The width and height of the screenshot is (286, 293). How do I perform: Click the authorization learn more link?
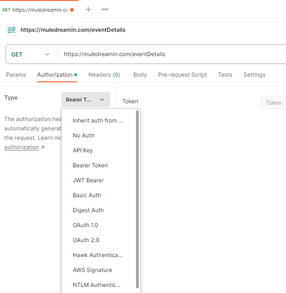click(x=22, y=147)
